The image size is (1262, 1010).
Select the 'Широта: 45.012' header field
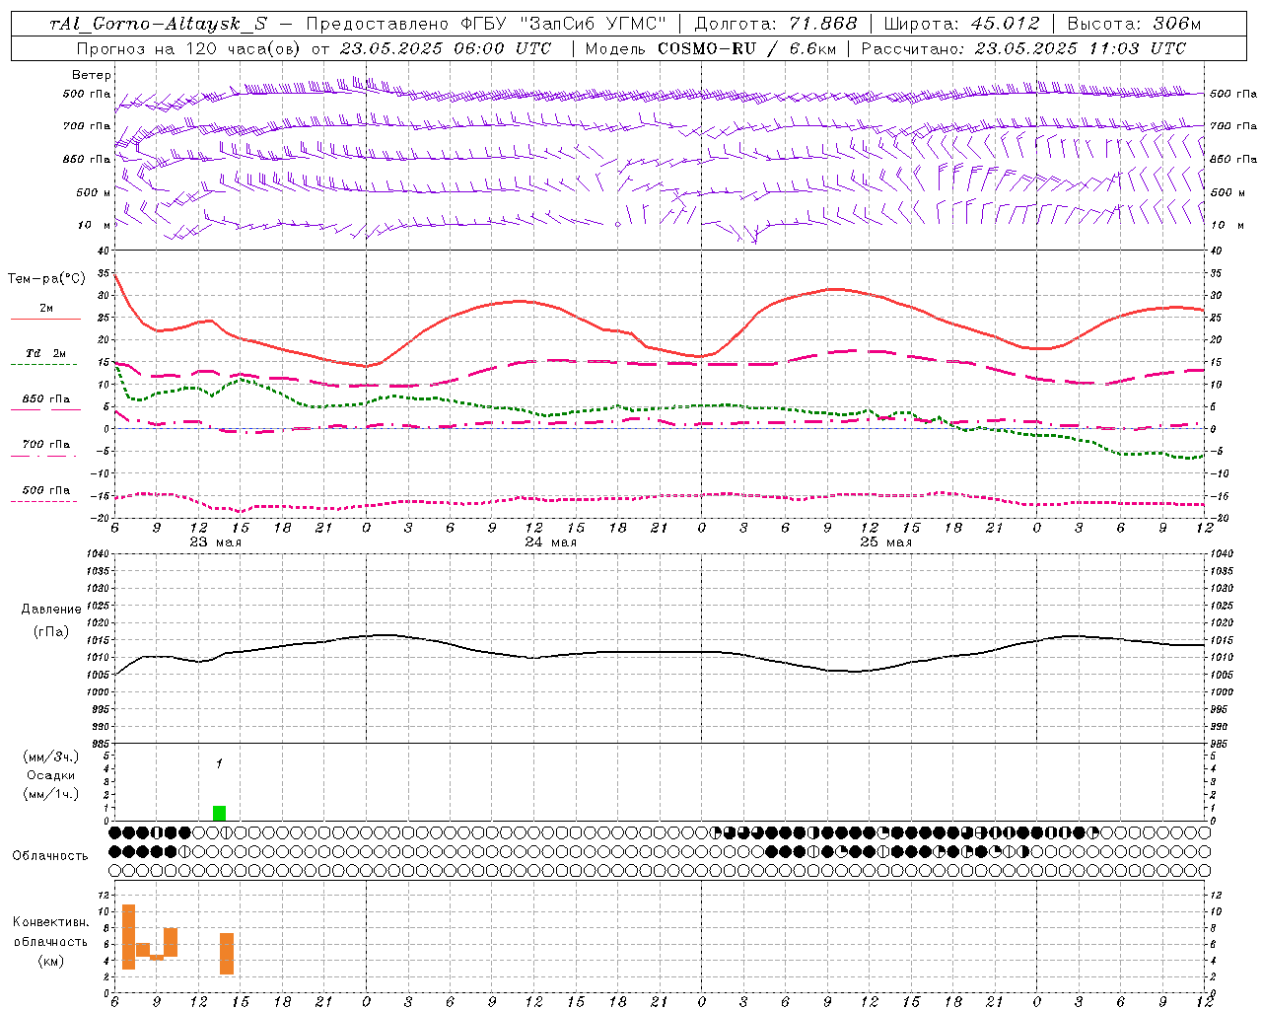pos(961,24)
